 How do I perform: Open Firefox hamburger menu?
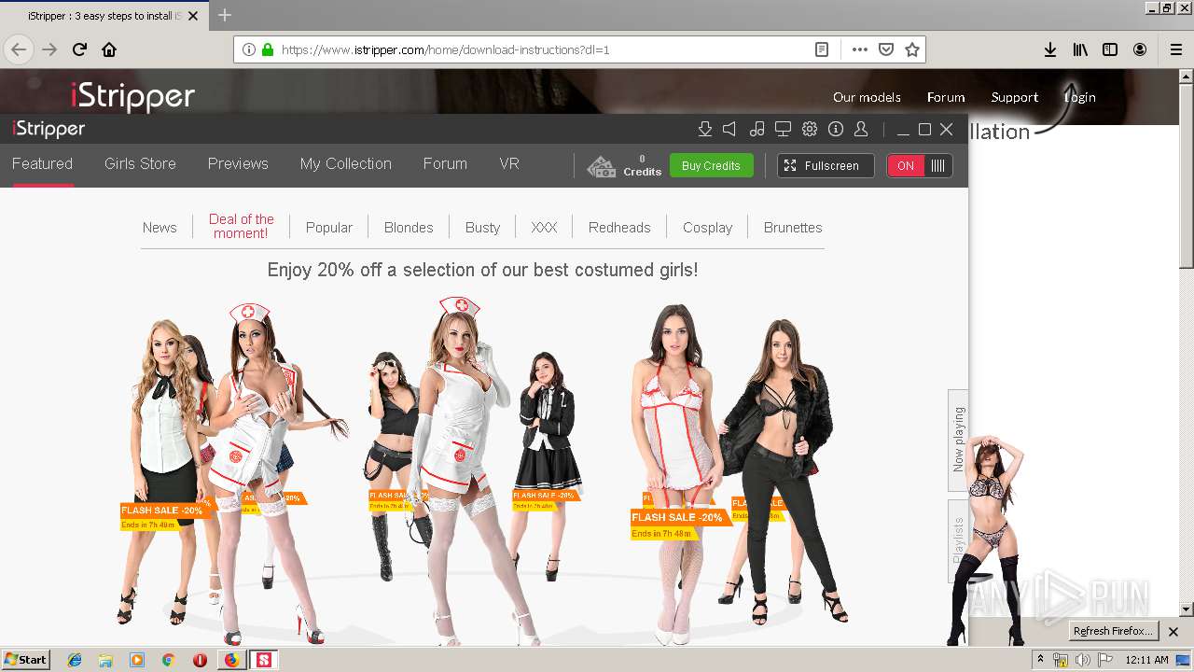click(x=1176, y=49)
